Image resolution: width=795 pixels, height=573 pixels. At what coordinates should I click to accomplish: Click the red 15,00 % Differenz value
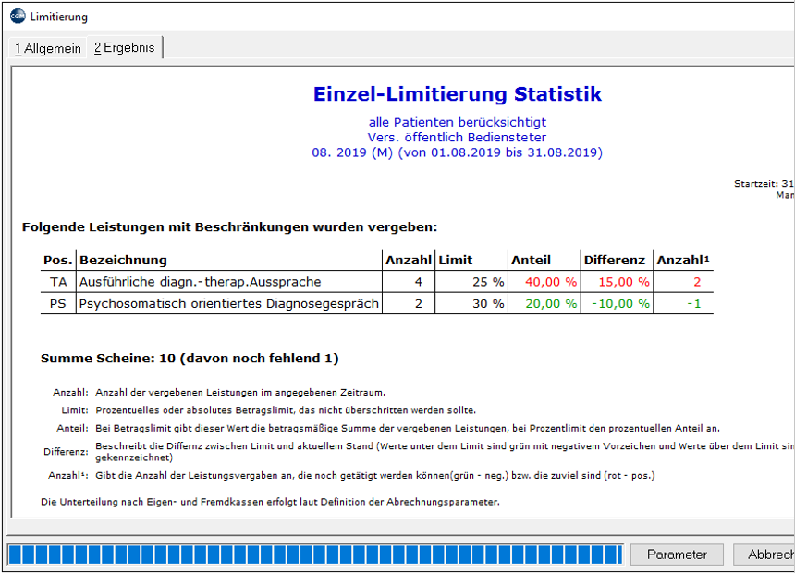(x=624, y=282)
